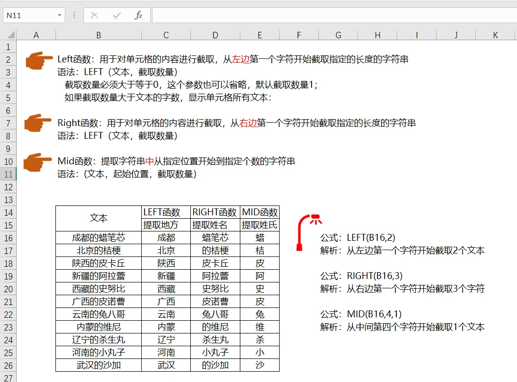Click the Select All triangle at sheet corner
This screenshot has width=517, height=382.
coord(10,35)
